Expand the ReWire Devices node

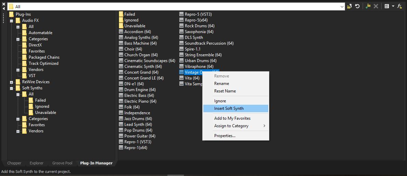11,82
